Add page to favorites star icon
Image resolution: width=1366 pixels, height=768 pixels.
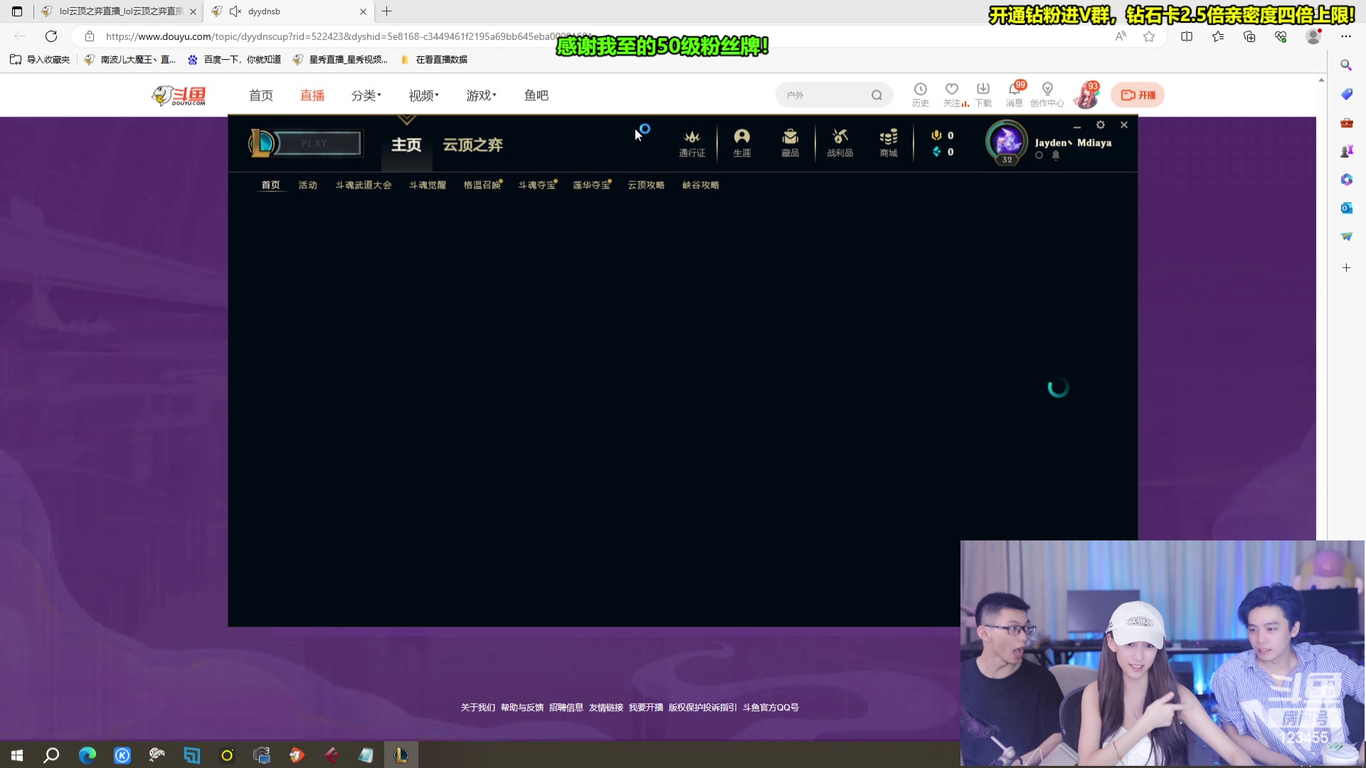pyautogui.click(x=1149, y=36)
